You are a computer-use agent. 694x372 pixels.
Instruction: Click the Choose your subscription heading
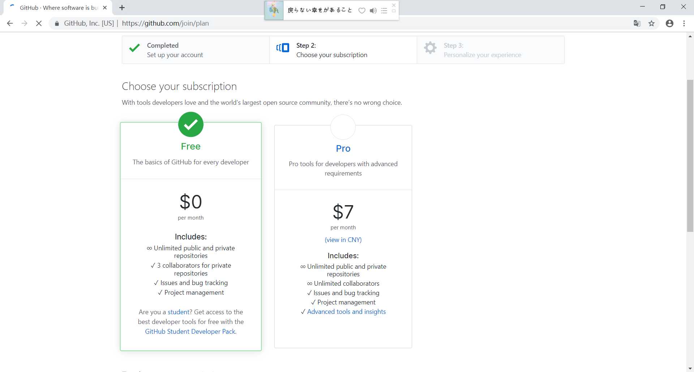coord(179,86)
